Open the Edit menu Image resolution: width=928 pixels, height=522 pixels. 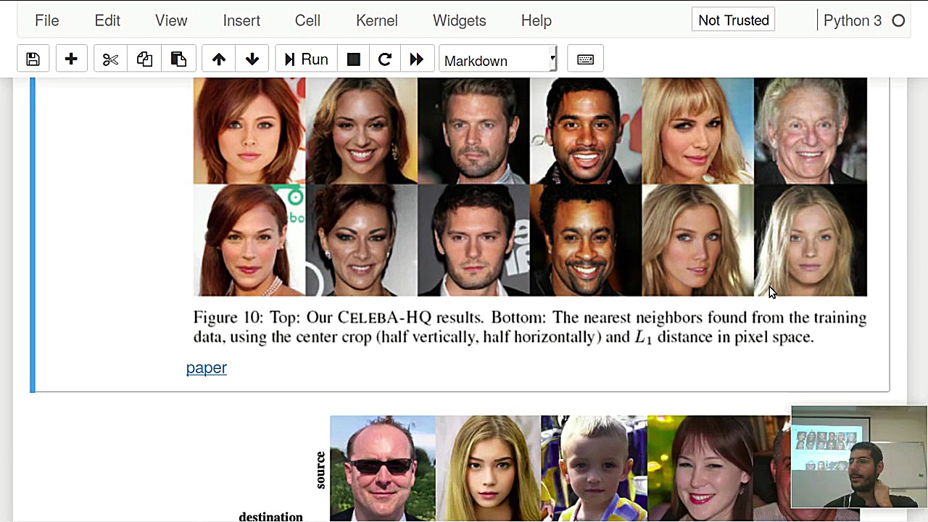point(107,20)
